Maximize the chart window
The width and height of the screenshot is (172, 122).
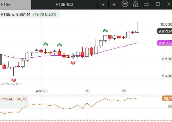pos(158,4)
